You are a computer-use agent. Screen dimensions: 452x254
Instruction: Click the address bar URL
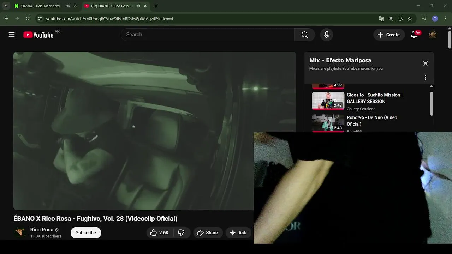(109, 19)
